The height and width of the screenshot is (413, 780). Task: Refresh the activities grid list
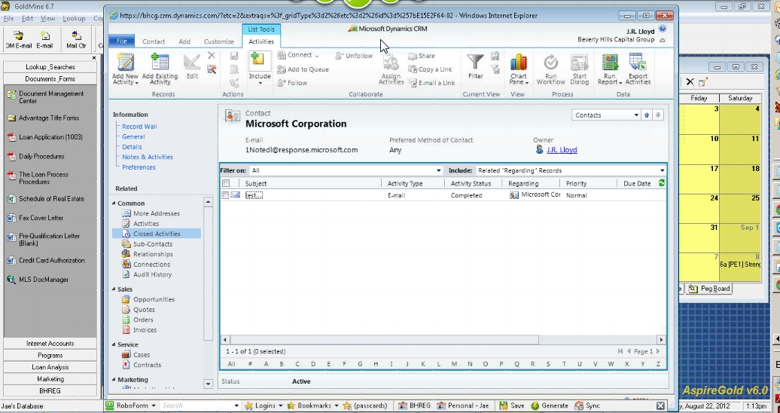point(662,183)
